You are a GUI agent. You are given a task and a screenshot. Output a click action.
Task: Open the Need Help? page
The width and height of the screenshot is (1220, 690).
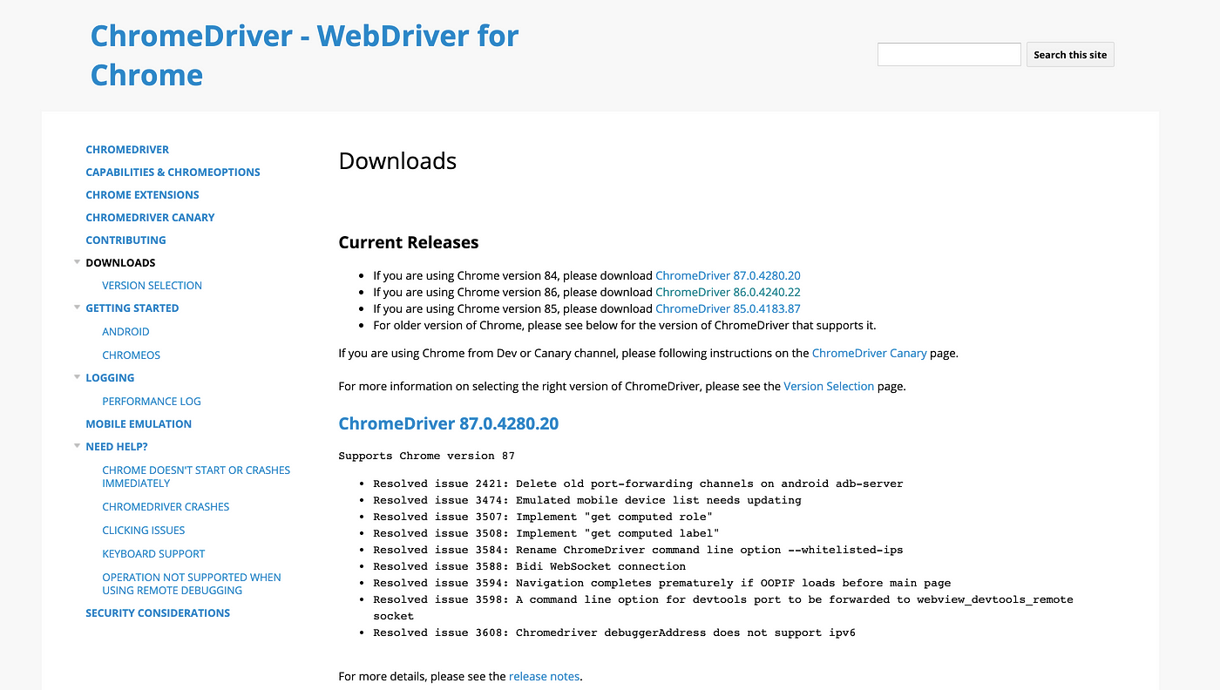pos(117,447)
